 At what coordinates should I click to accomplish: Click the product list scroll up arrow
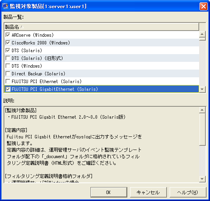pyautogui.click(x=202, y=34)
